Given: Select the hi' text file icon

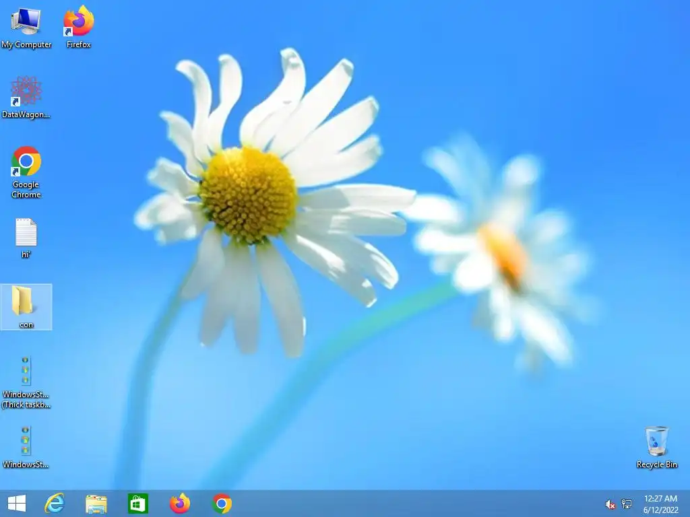Looking at the screenshot, I should 26,238.
